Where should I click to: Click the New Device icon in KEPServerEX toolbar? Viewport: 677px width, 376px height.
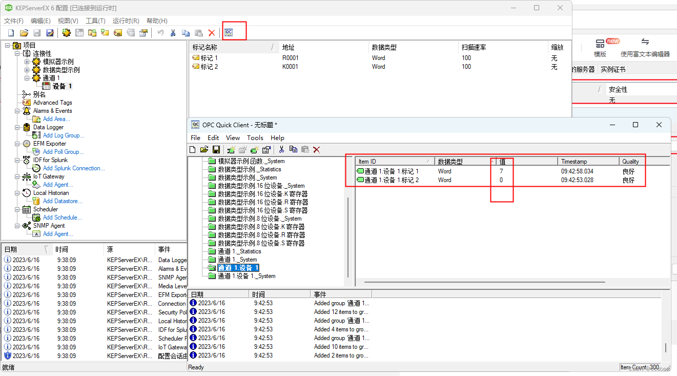click(79, 33)
